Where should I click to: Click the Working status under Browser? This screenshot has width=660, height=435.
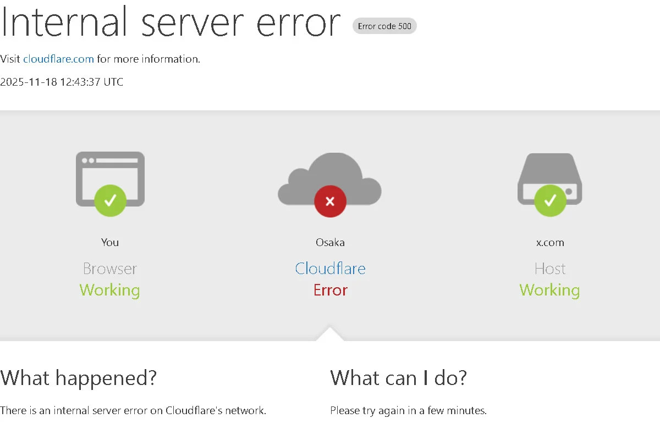(x=110, y=290)
